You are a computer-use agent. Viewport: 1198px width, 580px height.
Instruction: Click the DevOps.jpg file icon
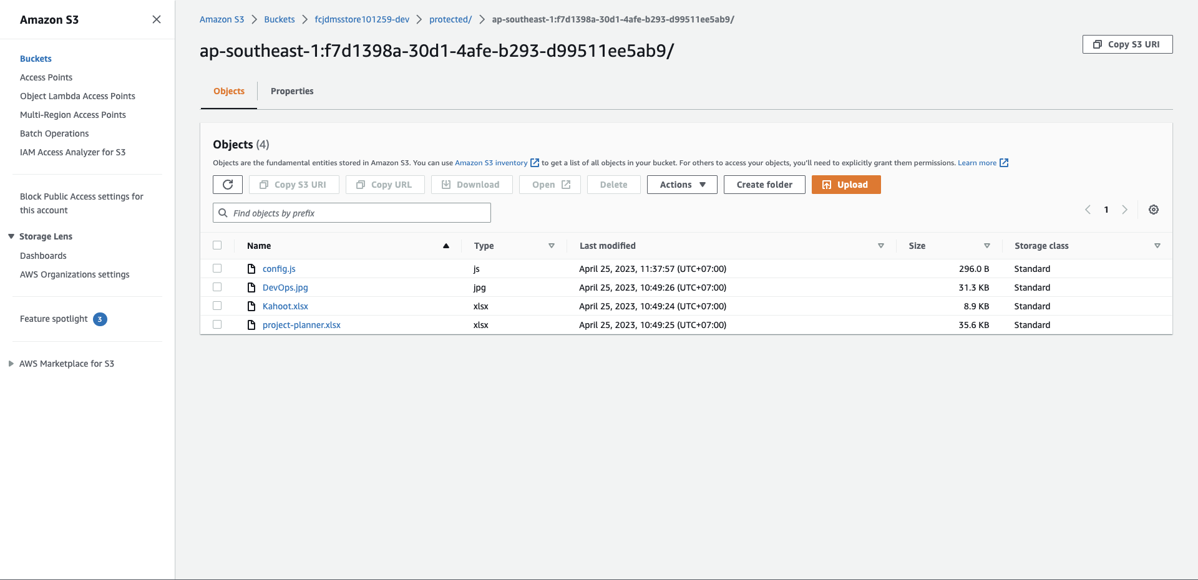pyautogui.click(x=251, y=288)
